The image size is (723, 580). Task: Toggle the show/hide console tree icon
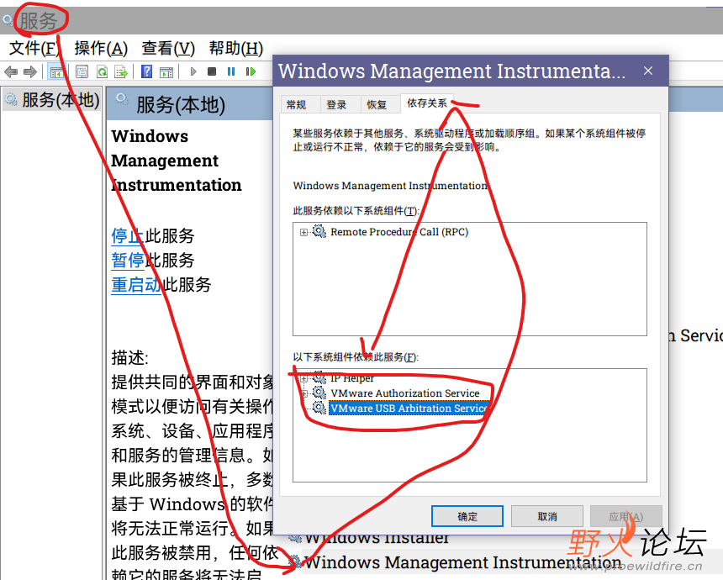[x=57, y=71]
